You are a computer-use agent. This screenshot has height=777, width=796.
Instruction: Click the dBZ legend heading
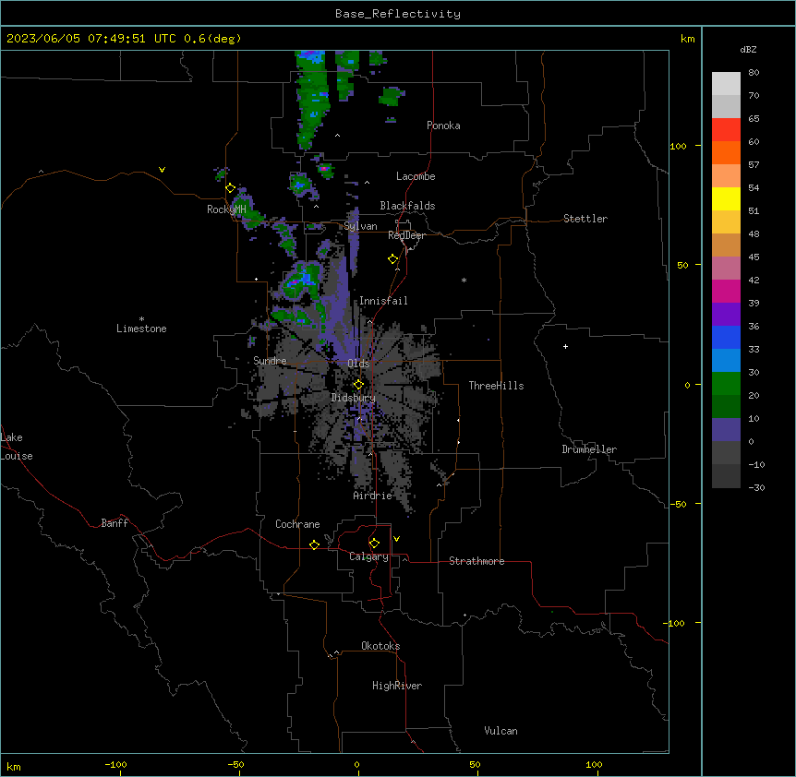(748, 49)
